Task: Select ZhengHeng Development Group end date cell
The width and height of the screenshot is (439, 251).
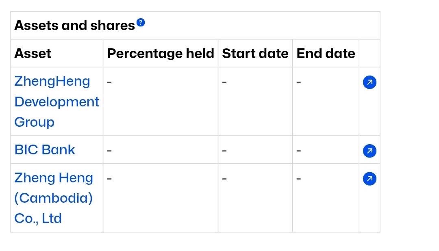Action: pyautogui.click(x=325, y=102)
